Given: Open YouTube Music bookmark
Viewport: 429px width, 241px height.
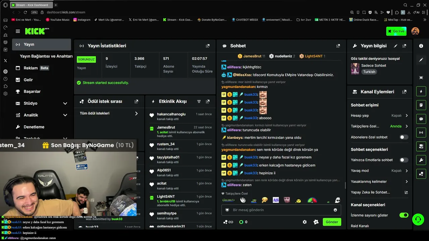Looking at the screenshot, I should [x=58, y=20].
